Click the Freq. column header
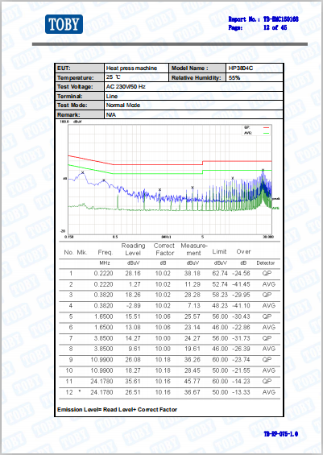 click(105, 252)
